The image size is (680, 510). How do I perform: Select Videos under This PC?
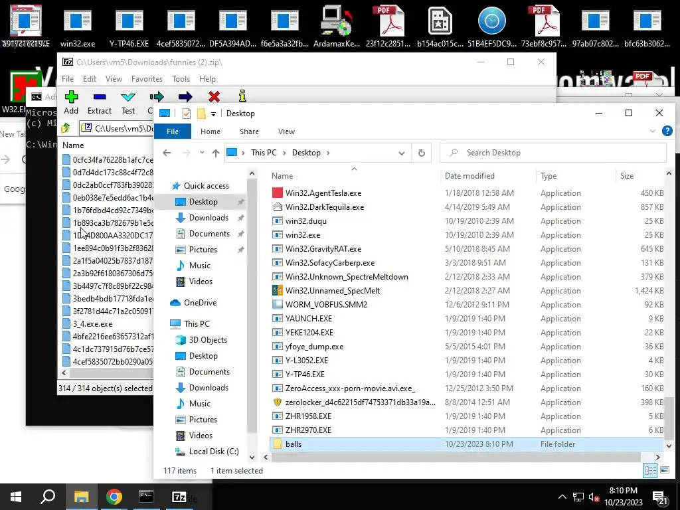(201, 436)
